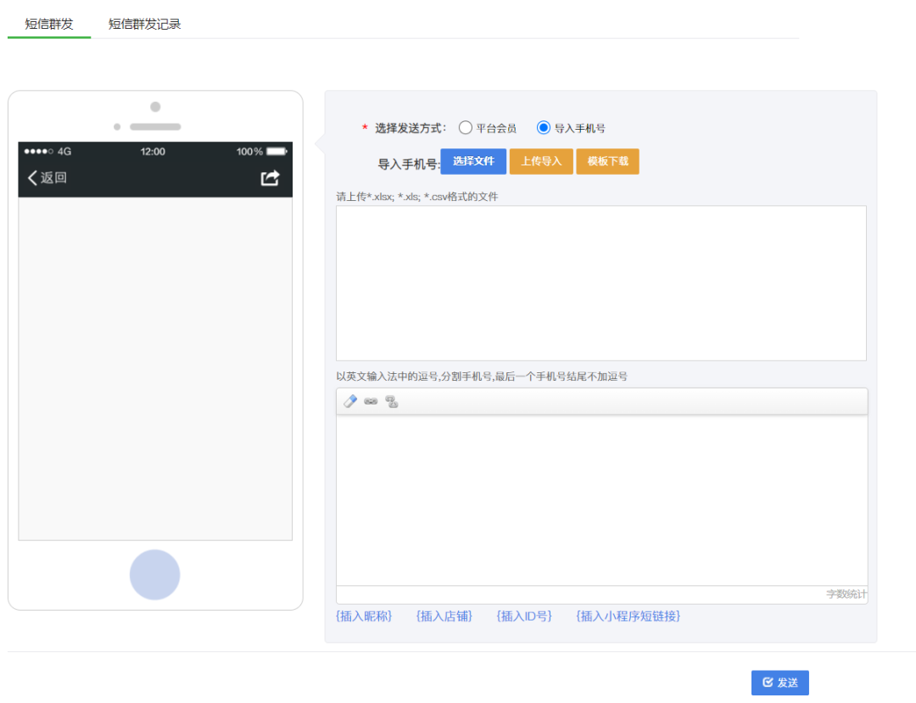Click the insert link icon in editor toolbar
The width and height of the screenshot is (916, 703).
coord(371,402)
